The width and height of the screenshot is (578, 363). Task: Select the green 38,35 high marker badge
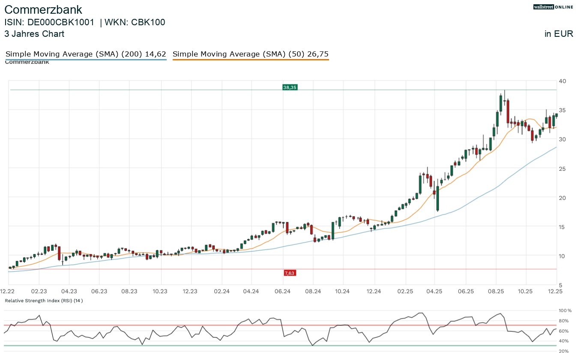tap(290, 87)
